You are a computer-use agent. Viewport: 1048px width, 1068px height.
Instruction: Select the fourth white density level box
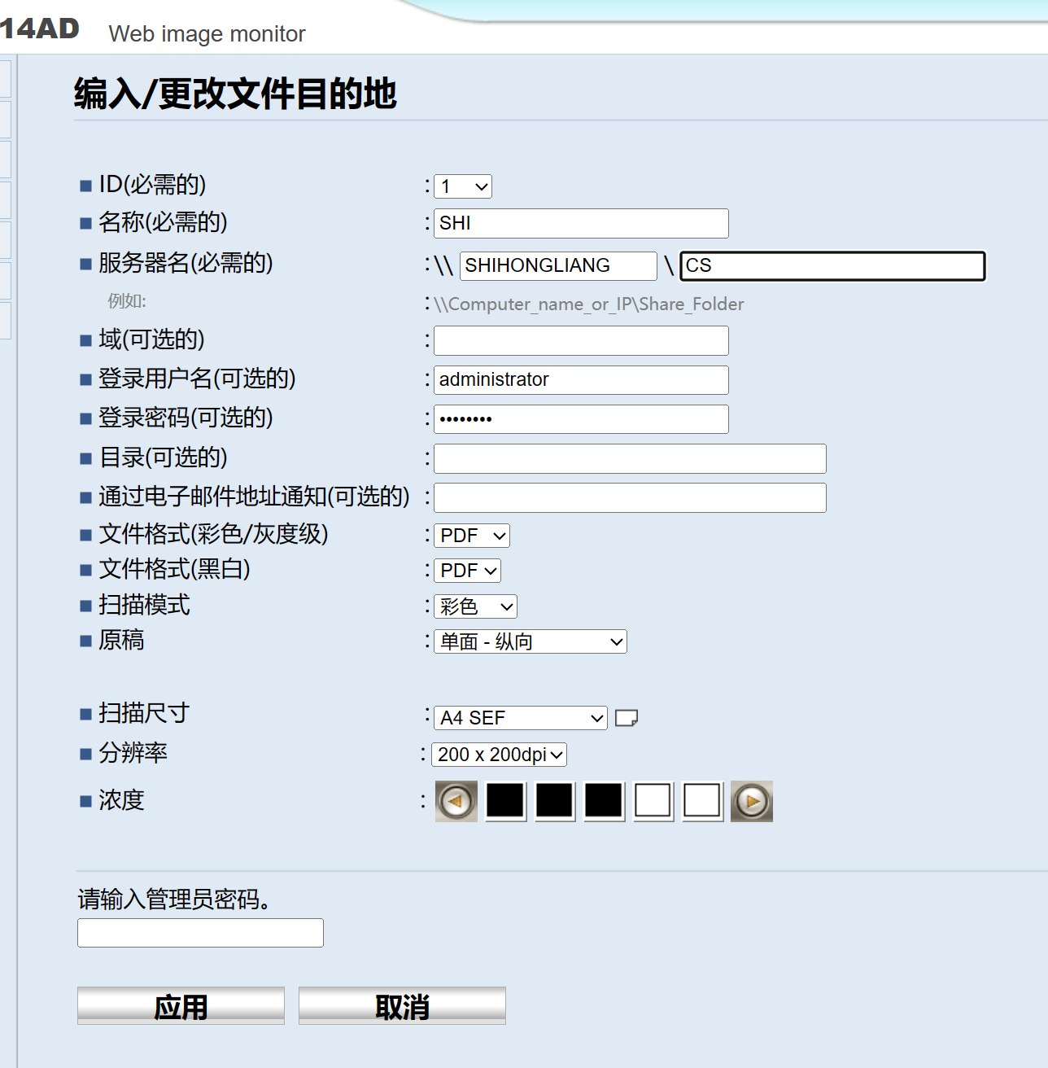pyautogui.click(x=653, y=801)
